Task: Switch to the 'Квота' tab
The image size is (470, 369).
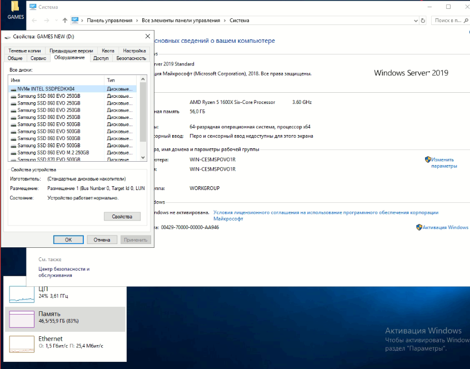Action: pos(108,51)
